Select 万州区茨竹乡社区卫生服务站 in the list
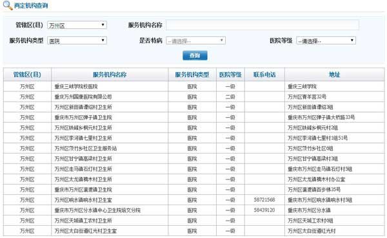Screen dimensions: 387x238 [x=86, y=149]
